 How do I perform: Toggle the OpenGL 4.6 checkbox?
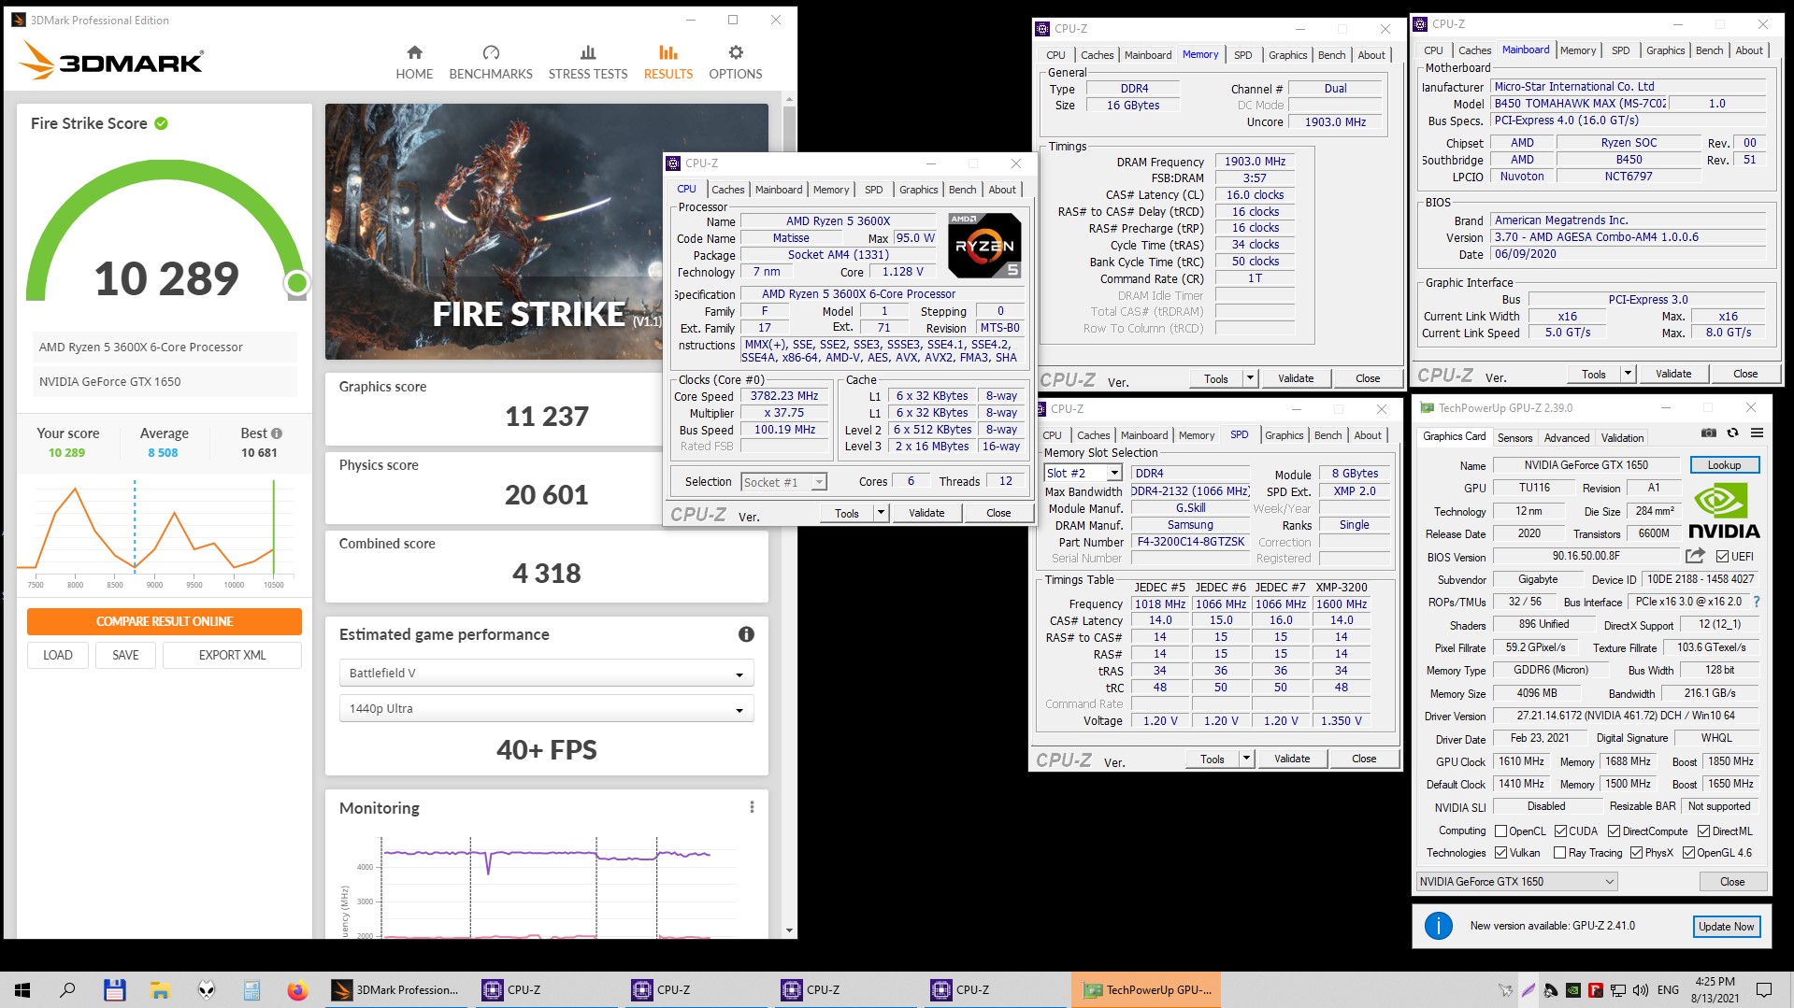[1688, 853]
